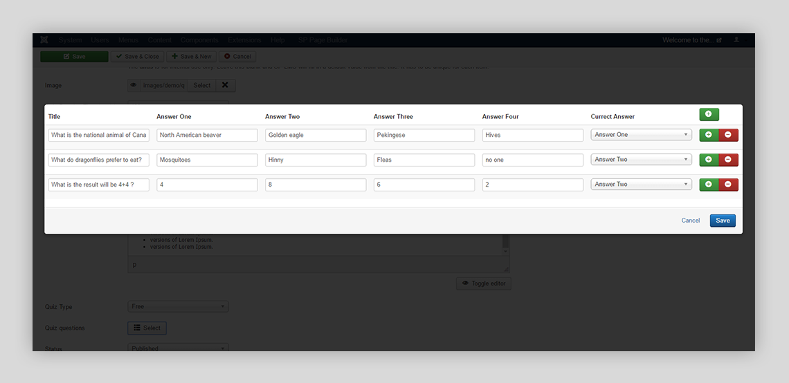Click the green add-row button in header
The width and height of the screenshot is (789, 383).
(709, 115)
